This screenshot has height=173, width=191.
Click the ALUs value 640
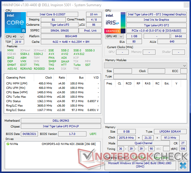pyautogui.click(x=172, y=42)
